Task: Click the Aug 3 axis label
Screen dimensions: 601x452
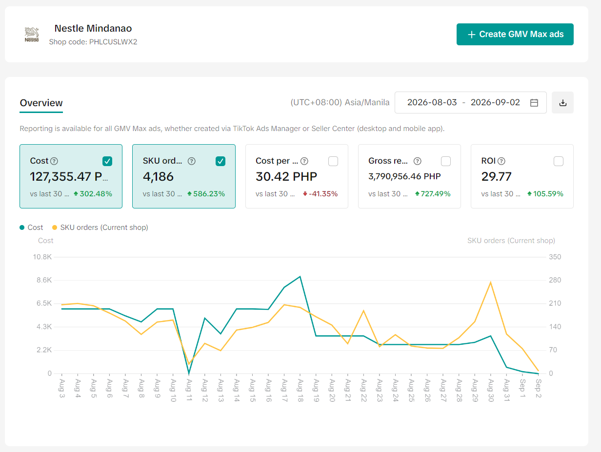Action: coord(62,389)
